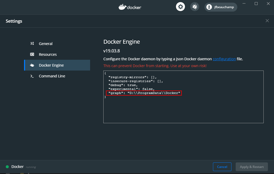
Task: Click the user avatar icon beside jfbeauchamp
Action: tap(209, 7)
